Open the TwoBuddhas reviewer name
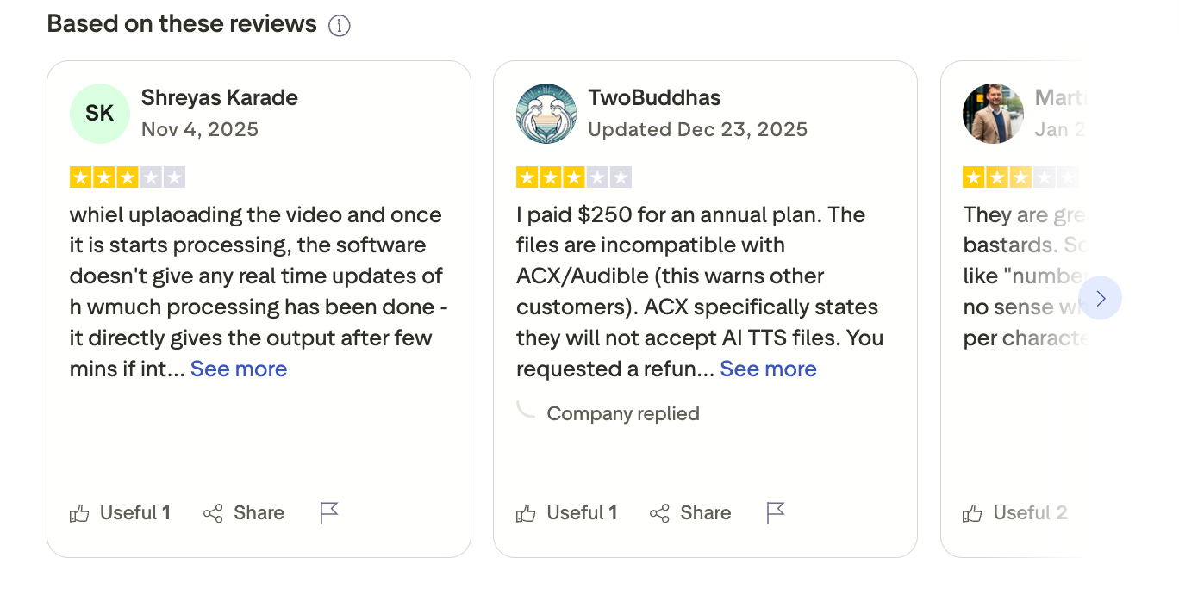 (654, 98)
